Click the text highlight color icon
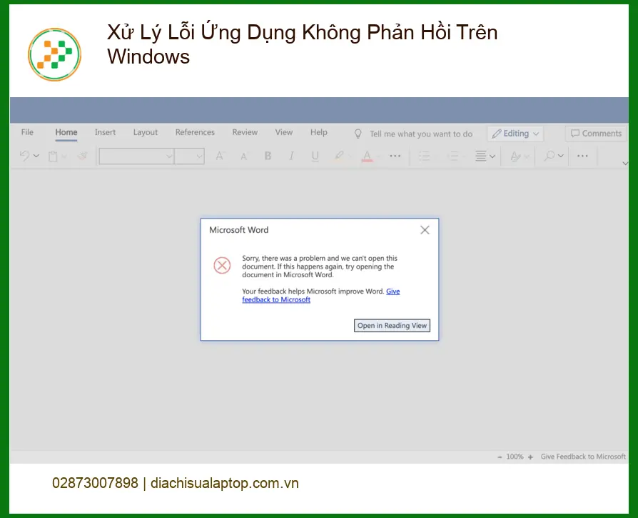Viewport: 638px width, 518px height. pyautogui.click(x=339, y=156)
